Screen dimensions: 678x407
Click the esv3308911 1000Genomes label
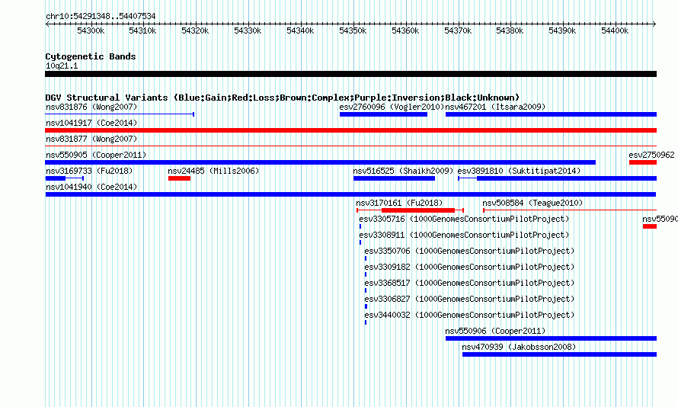click(x=464, y=235)
